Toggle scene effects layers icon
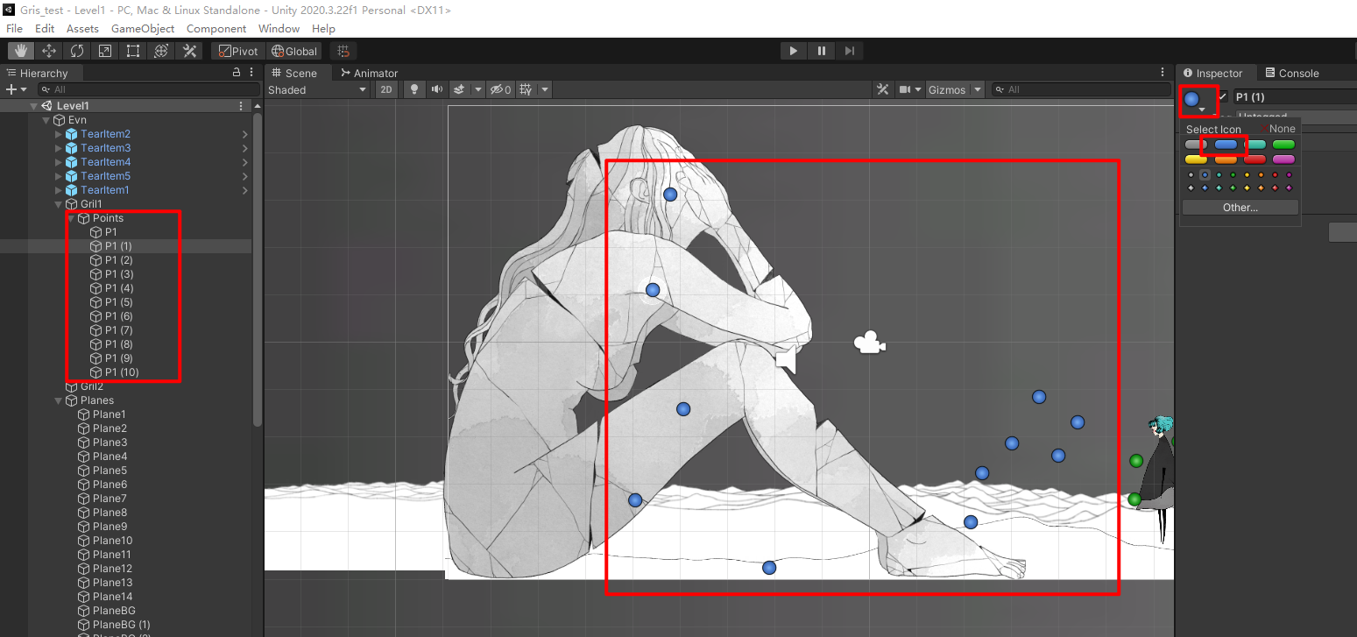 click(460, 89)
